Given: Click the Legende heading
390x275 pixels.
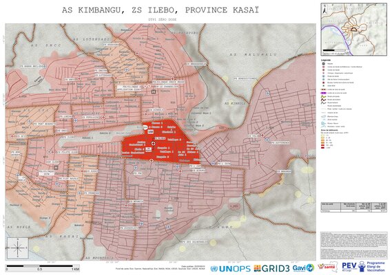Looking at the screenshot, I should [326, 60].
